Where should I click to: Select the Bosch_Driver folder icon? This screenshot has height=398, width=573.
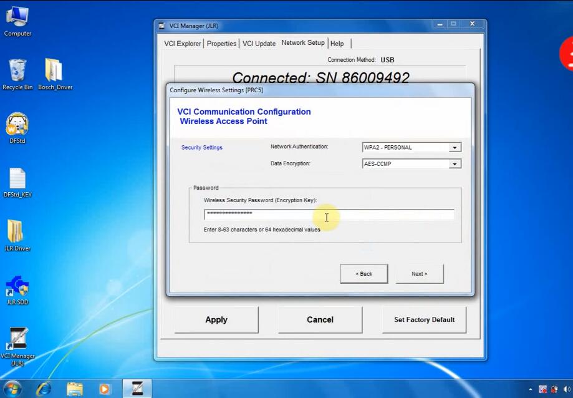pyautogui.click(x=55, y=75)
